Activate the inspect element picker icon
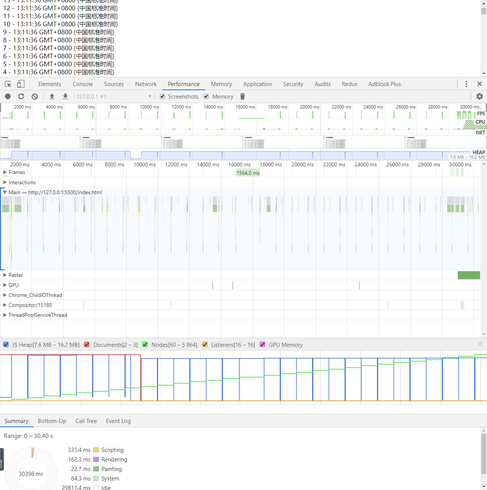Viewport: 487px width, 490px height. click(x=8, y=84)
